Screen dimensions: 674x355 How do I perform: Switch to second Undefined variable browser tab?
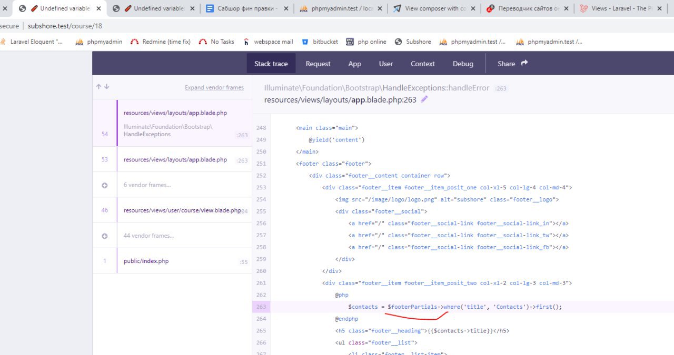point(154,8)
